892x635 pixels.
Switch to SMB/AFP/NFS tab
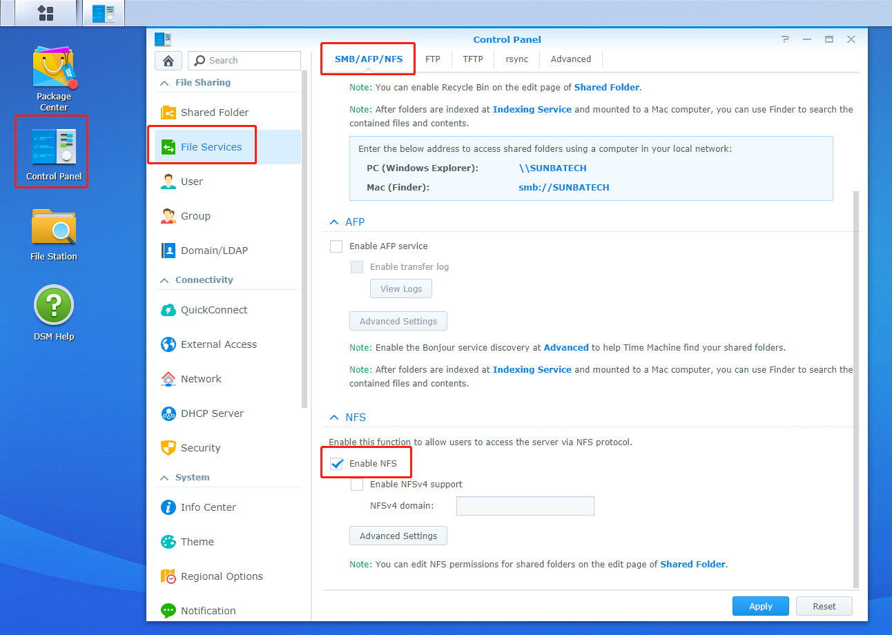coord(369,59)
